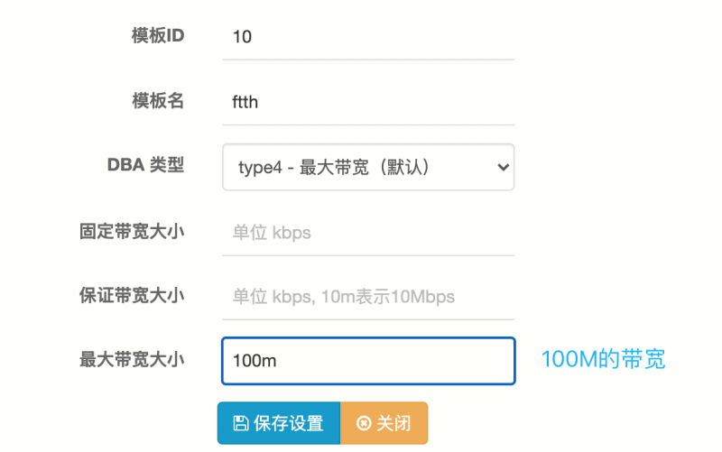
Task: Click the floppy disk save icon
Action: click(240, 423)
